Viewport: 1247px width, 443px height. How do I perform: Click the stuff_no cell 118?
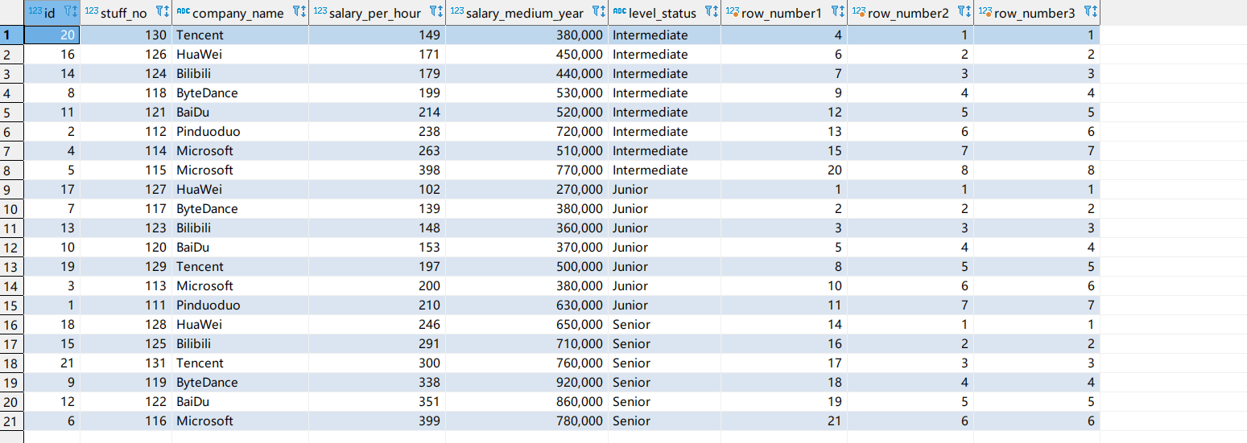pos(126,92)
